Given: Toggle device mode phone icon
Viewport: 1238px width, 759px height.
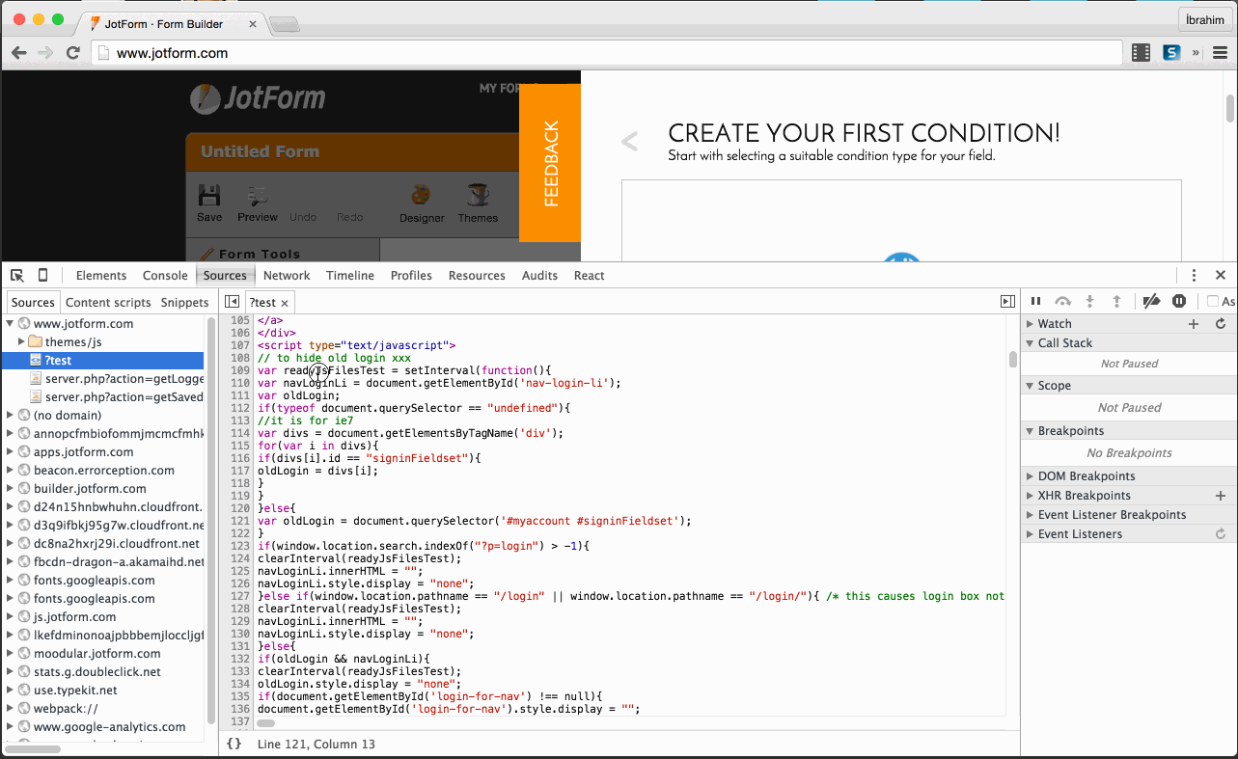Looking at the screenshot, I should [x=42, y=275].
